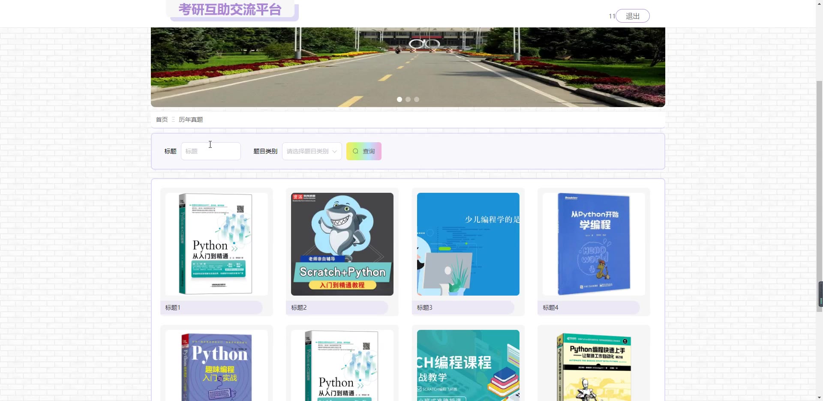The width and height of the screenshot is (823, 401).
Task: Open the second-row Python 从入门到精通 cover
Action: point(342,365)
